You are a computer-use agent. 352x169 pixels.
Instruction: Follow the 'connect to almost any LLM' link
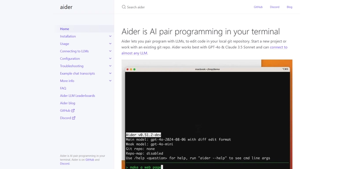pos(204,50)
